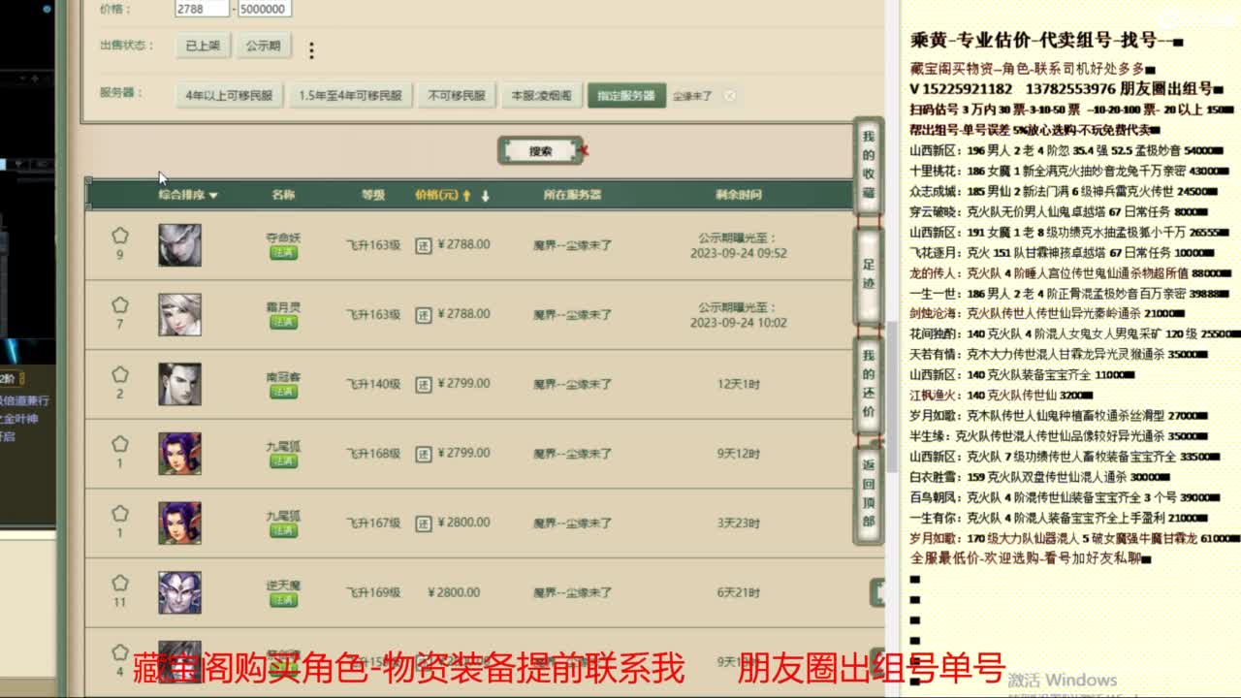1241x698 pixels.
Task: Open the 霜月灵 character portrait
Action: point(180,315)
